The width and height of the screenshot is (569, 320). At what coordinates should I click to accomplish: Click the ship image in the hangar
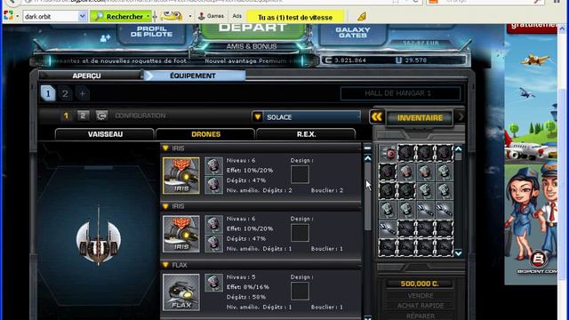99,236
